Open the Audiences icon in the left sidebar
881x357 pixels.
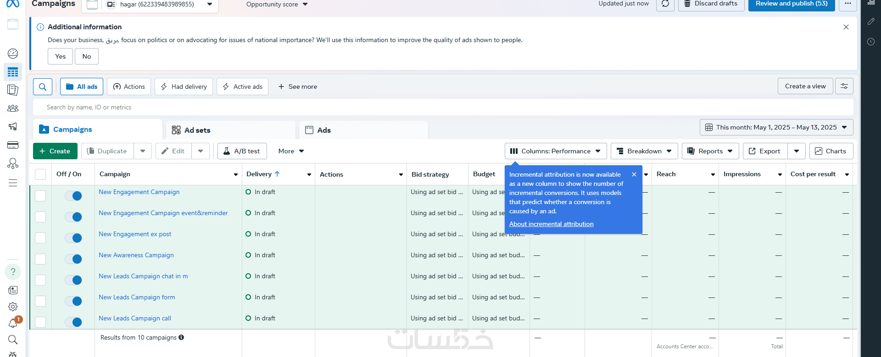(x=13, y=108)
